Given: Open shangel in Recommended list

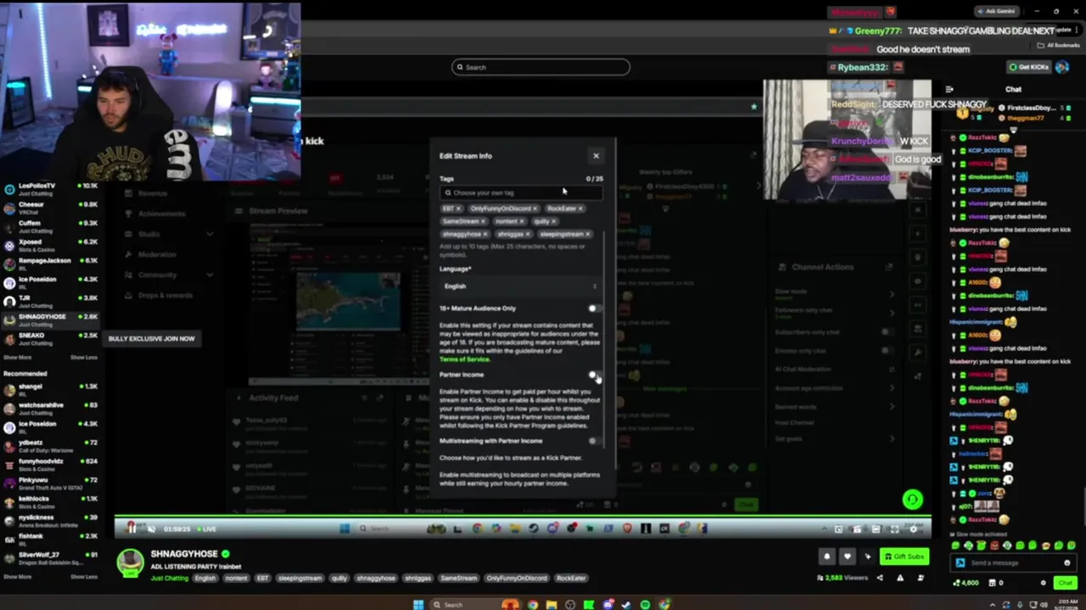Looking at the screenshot, I should 51,389.
